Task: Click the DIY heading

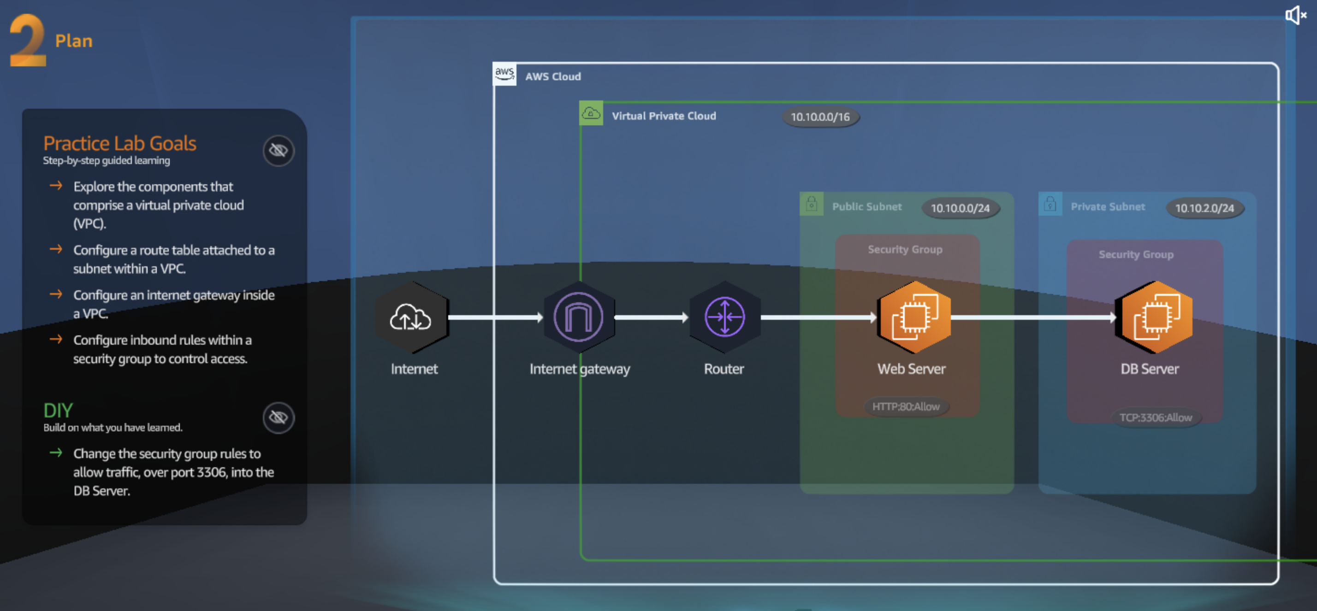Action: pyautogui.click(x=58, y=410)
